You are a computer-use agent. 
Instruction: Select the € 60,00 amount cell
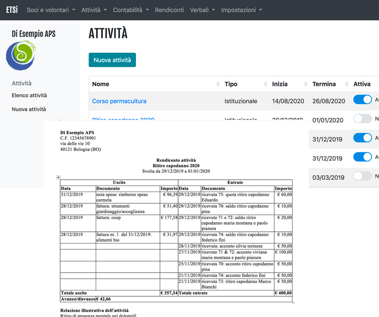click(283, 197)
